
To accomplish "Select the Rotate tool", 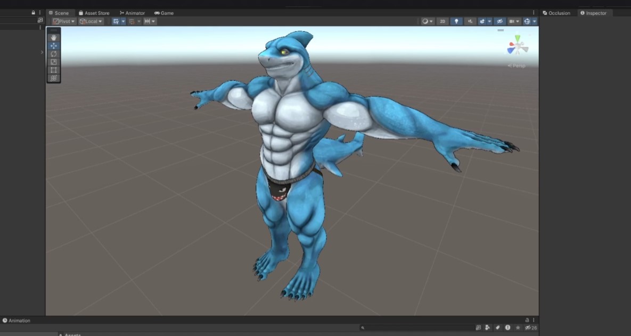I will pyautogui.click(x=54, y=54).
